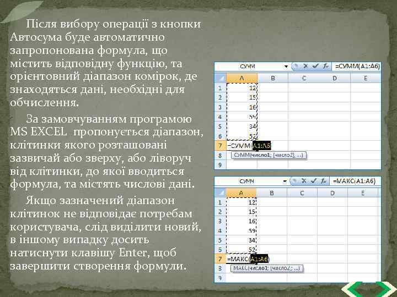Image resolution: width=397 pixels, height=297 pixels.
Task: Expand name box dropdown in the МАКС spreadsheet
Action: (x=285, y=181)
